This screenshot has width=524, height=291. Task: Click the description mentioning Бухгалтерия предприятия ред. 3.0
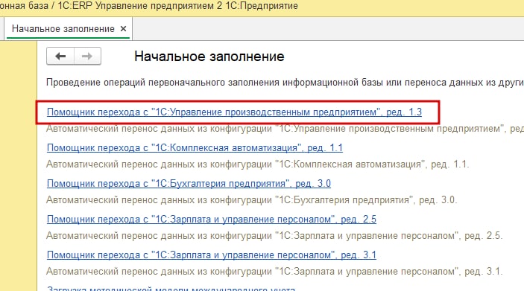(252, 200)
